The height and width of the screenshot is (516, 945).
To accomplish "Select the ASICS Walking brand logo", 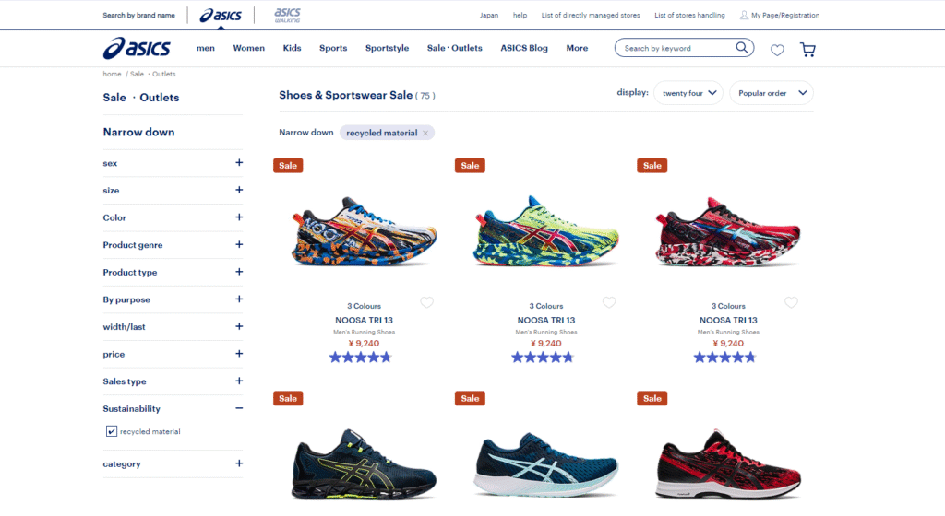I will [x=288, y=15].
